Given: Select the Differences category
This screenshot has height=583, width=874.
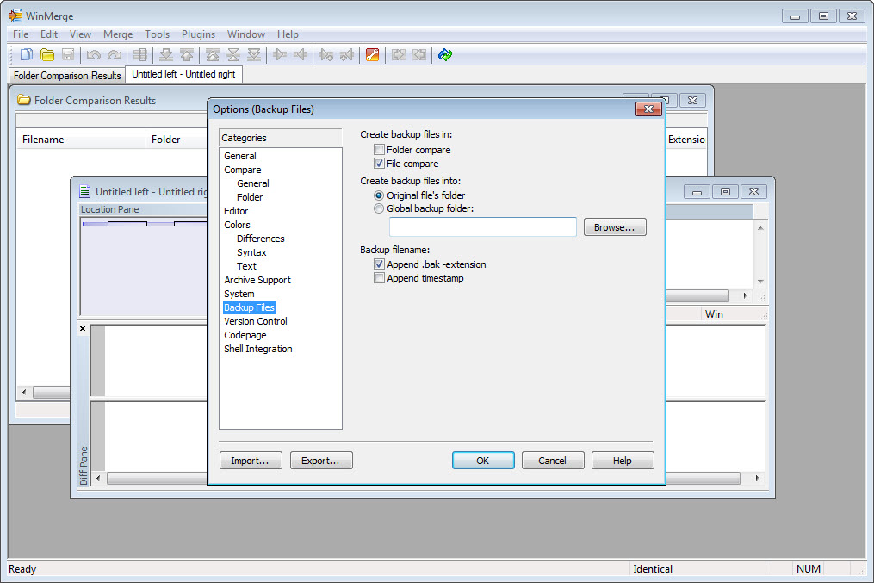Looking at the screenshot, I should pos(260,239).
